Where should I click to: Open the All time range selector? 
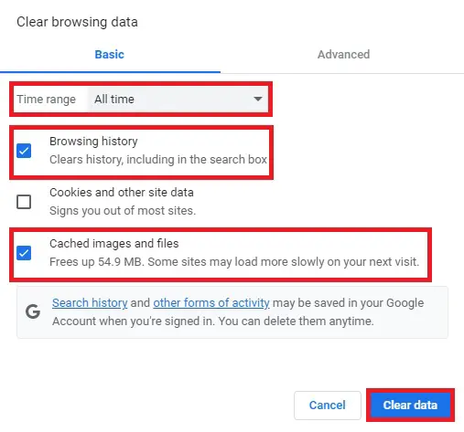pyautogui.click(x=178, y=100)
